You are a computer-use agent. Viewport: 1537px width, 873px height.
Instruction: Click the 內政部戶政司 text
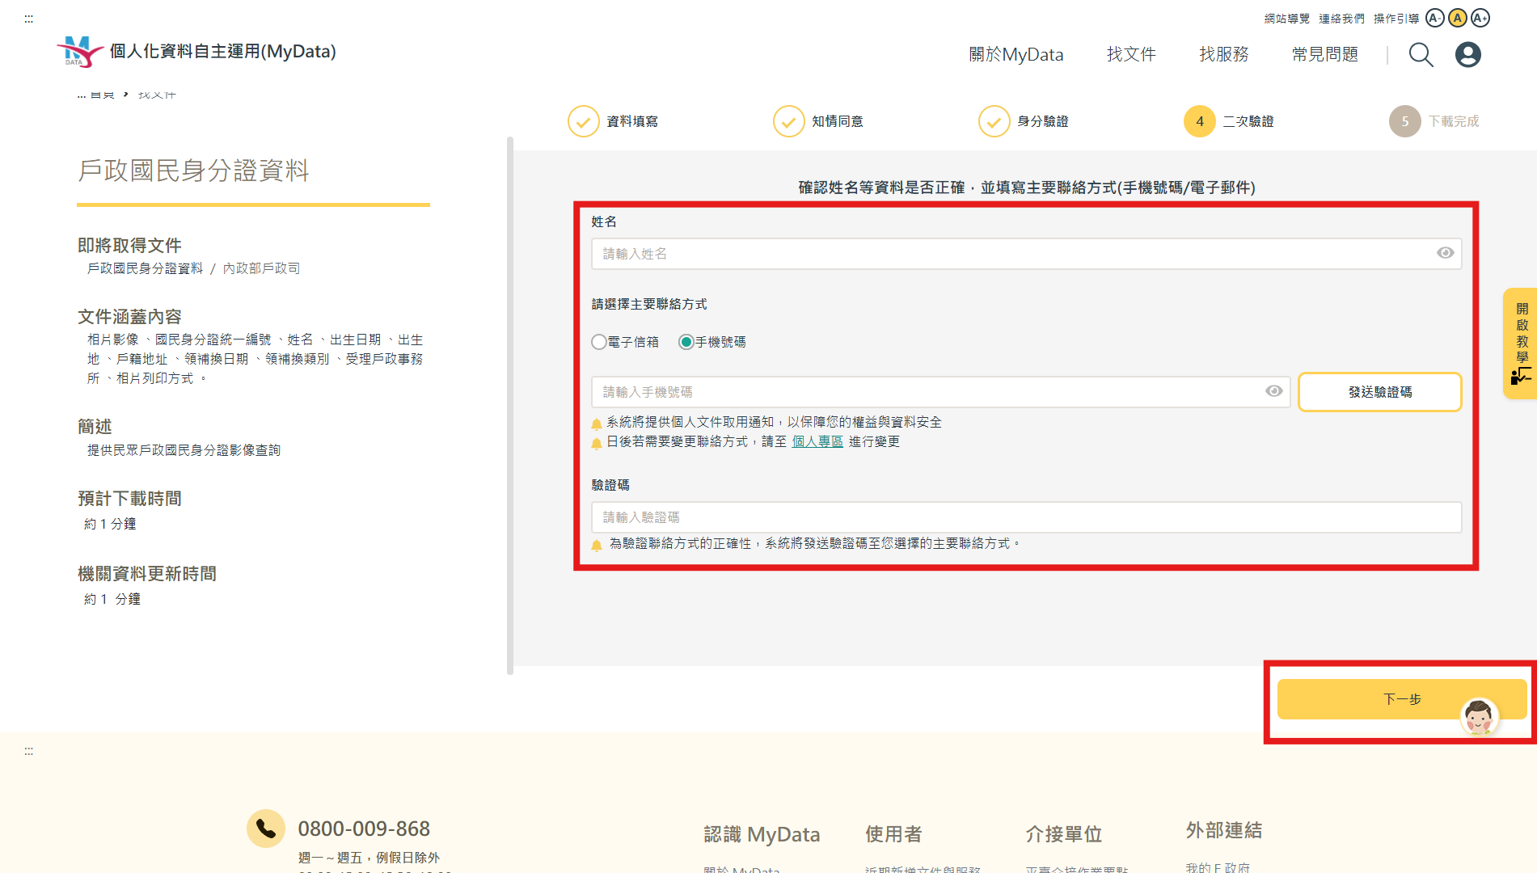click(261, 268)
